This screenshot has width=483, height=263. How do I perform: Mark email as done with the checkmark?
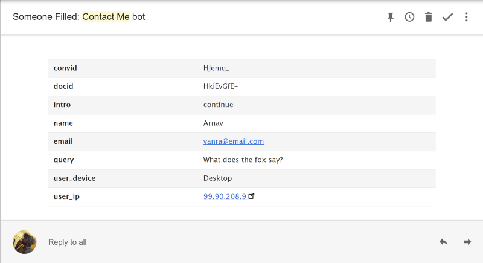pyautogui.click(x=447, y=17)
